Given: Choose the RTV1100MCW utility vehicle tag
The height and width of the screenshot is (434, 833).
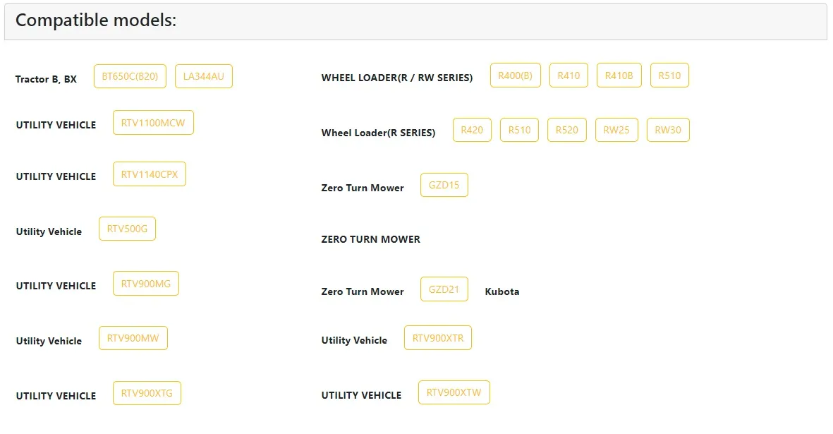Looking at the screenshot, I should point(153,123).
